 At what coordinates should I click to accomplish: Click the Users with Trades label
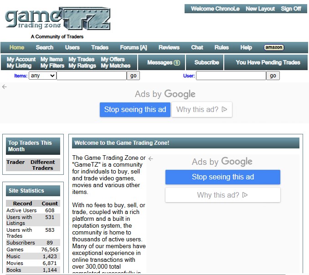[19, 233]
